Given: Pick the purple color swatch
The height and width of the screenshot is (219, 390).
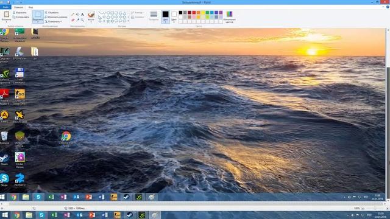Looking at the screenshot, I should point(221,12).
